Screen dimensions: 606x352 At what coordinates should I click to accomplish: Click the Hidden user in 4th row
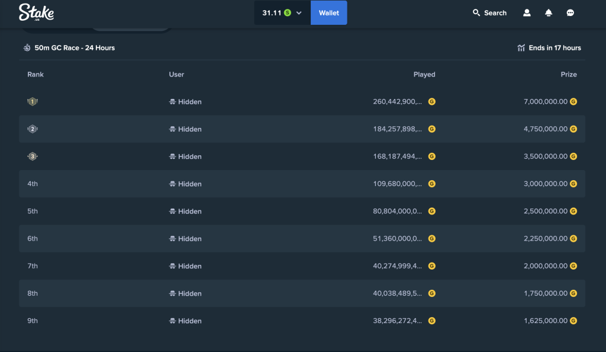(x=185, y=184)
